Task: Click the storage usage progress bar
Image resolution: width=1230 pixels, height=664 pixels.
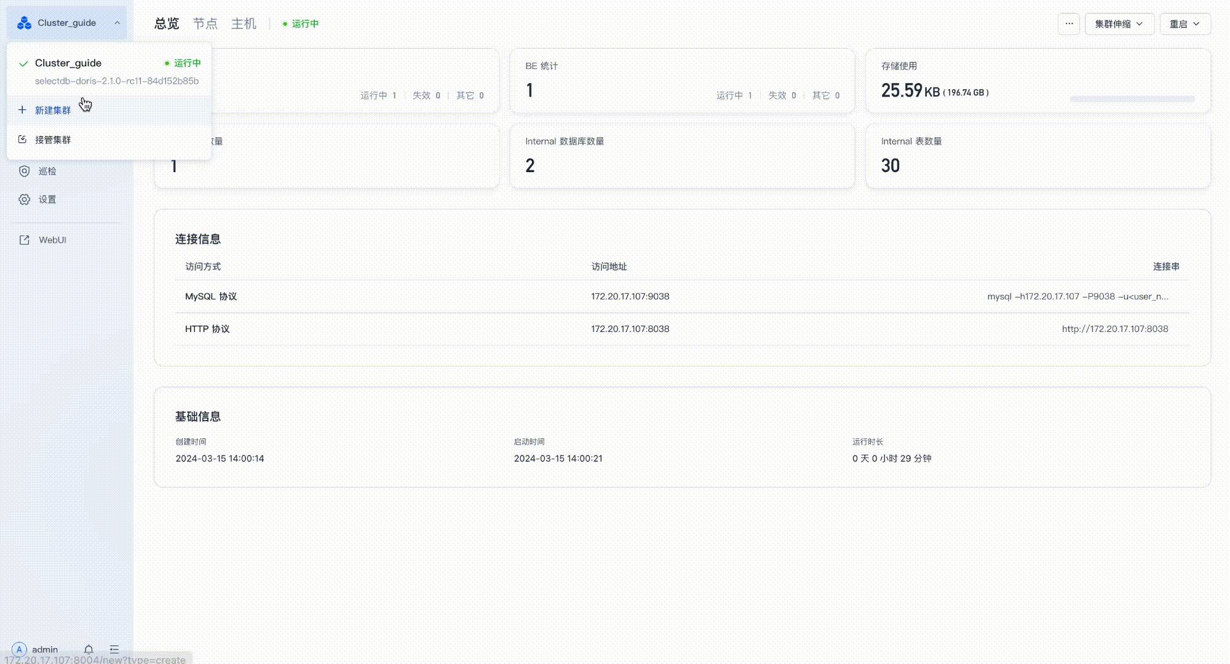Action: pos(1132,99)
